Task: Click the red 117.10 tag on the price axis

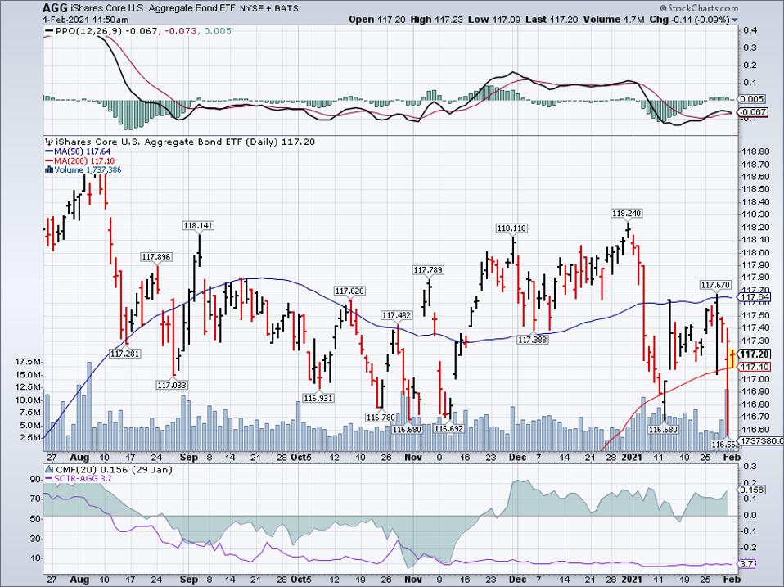Action: (x=754, y=367)
